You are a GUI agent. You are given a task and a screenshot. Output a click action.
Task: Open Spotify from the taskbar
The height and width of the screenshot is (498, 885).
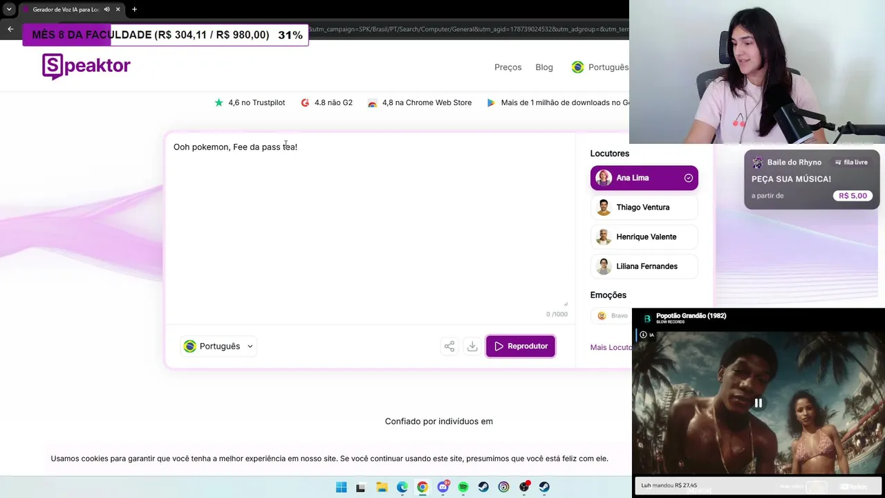(x=463, y=487)
